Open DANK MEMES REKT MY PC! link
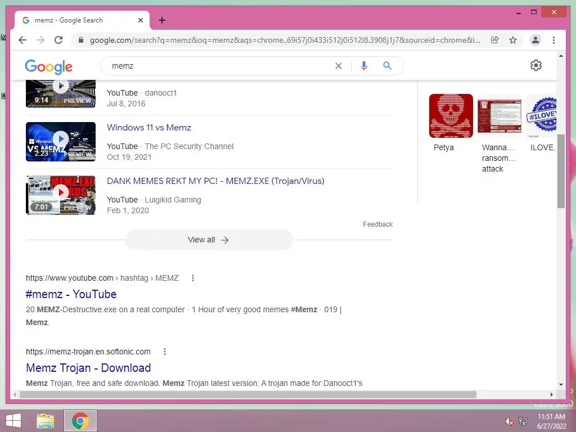 [215, 181]
